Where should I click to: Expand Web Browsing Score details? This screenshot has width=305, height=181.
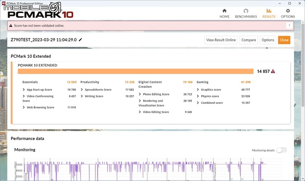(x=24, y=107)
